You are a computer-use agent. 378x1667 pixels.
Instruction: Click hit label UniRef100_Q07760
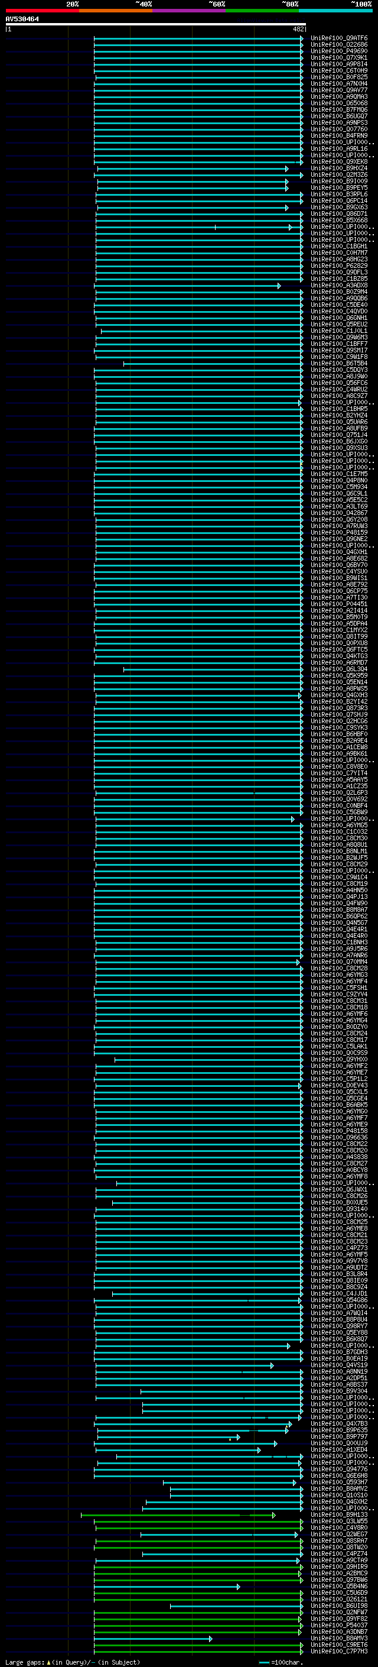point(339,130)
